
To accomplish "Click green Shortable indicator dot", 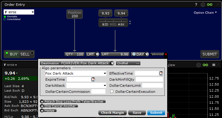I will click(x=5, y=16).
